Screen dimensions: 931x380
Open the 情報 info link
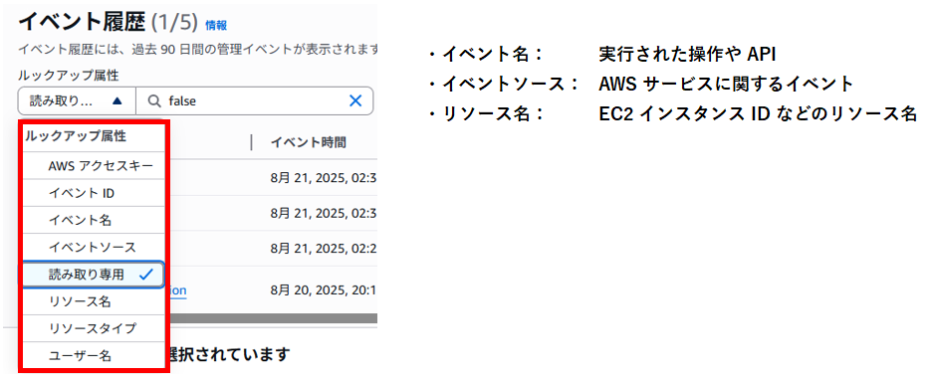pyautogui.click(x=216, y=26)
